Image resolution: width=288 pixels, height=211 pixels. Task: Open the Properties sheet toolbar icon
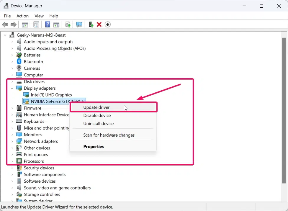[36, 24]
